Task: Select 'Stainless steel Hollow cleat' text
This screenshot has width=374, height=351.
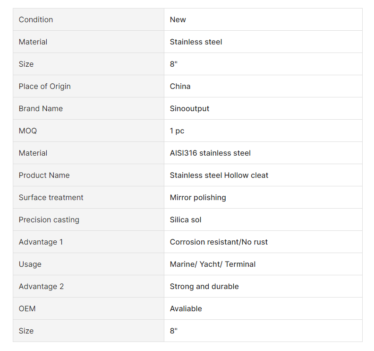Action: coord(219,175)
